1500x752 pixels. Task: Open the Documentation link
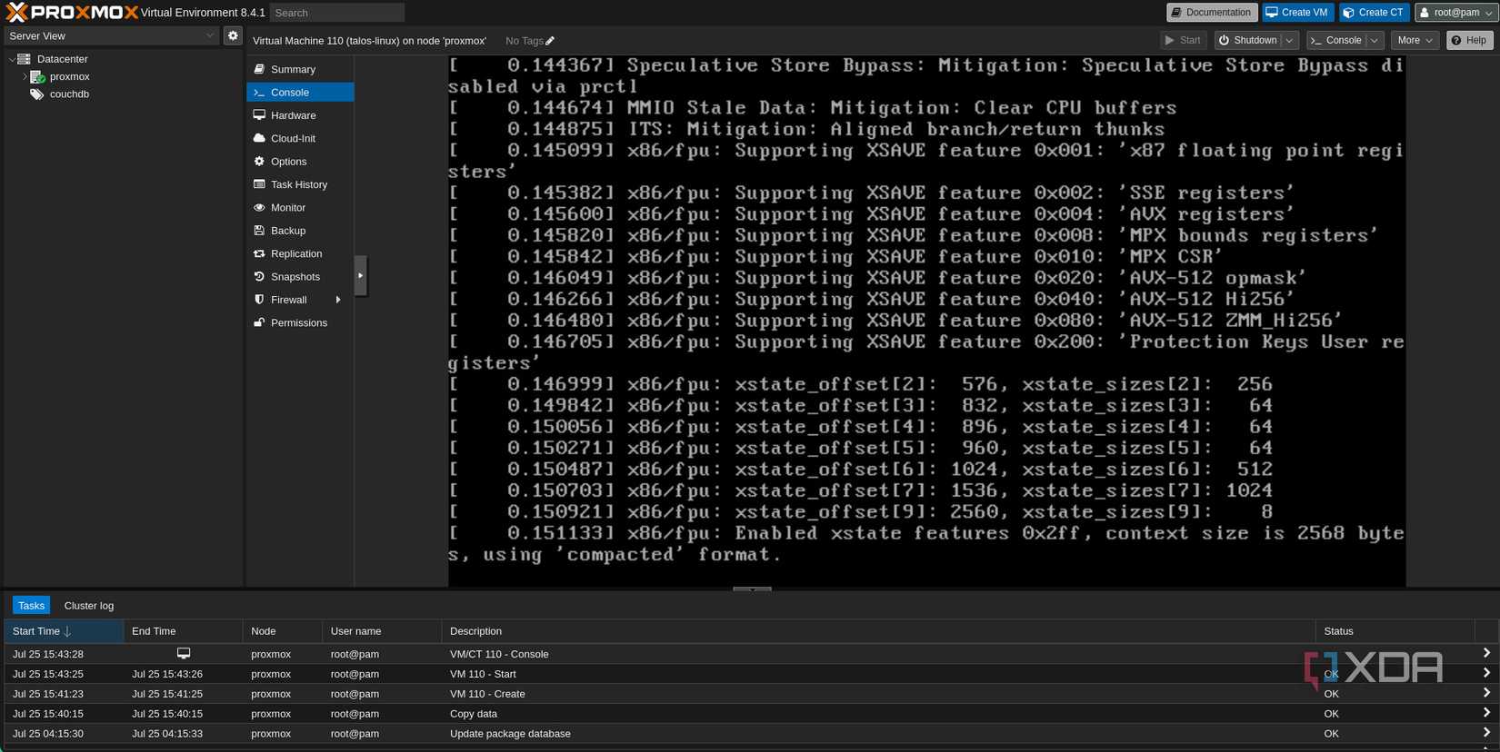pyautogui.click(x=1212, y=13)
